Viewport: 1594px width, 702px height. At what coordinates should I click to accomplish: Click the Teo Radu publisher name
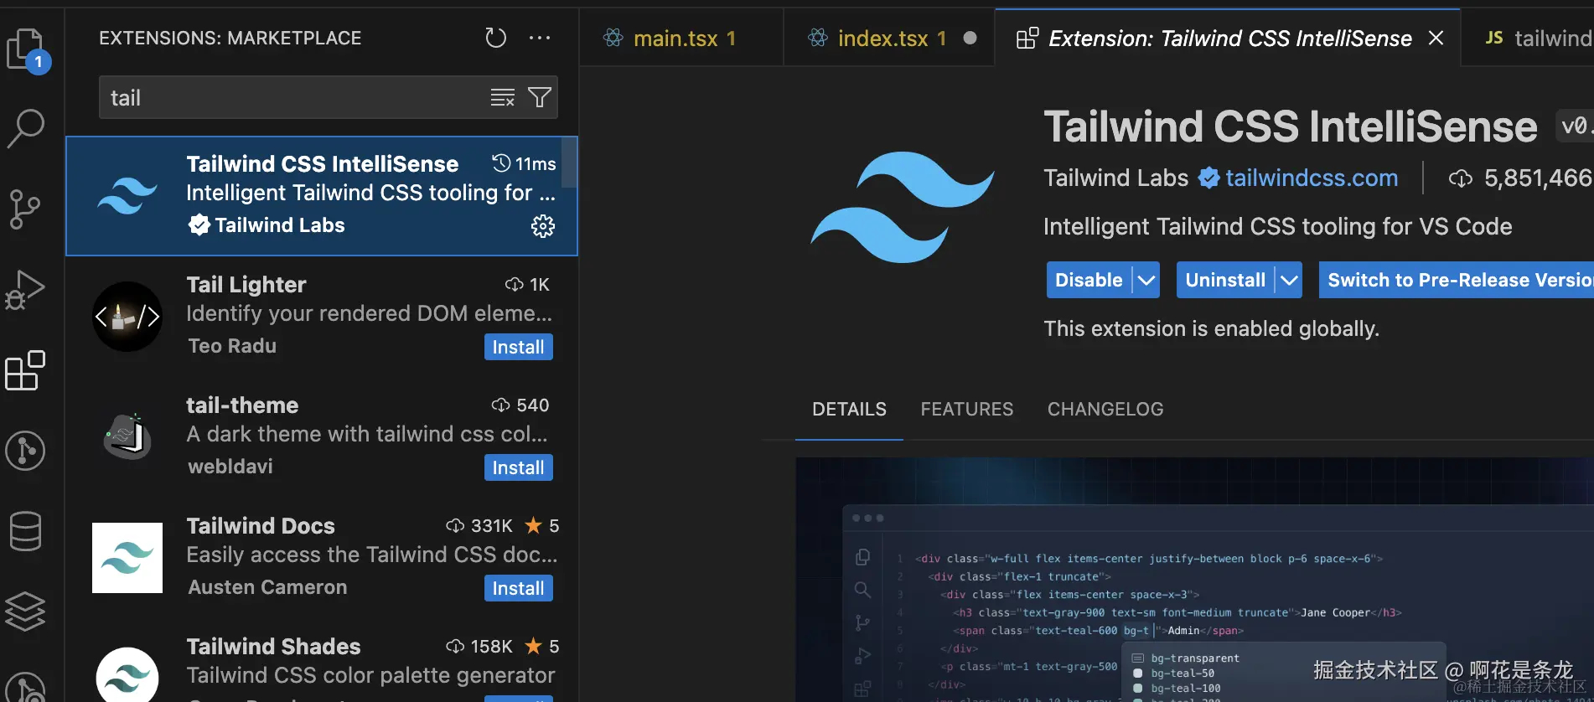pyautogui.click(x=232, y=346)
